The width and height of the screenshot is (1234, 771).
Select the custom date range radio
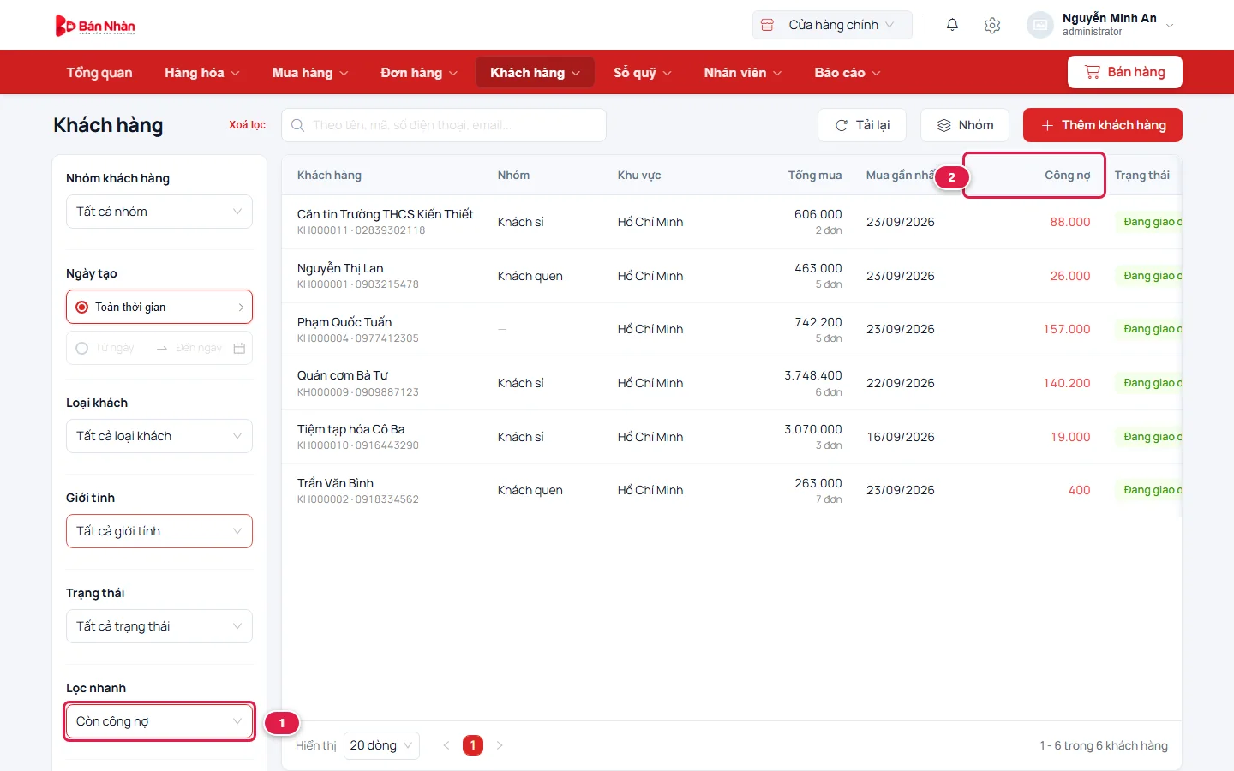(82, 348)
